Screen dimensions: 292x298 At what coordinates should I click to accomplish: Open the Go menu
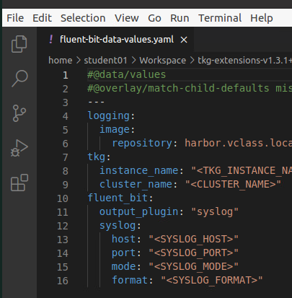(x=154, y=18)
